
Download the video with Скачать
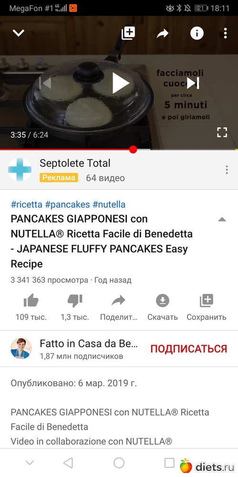tap(162, 307)
